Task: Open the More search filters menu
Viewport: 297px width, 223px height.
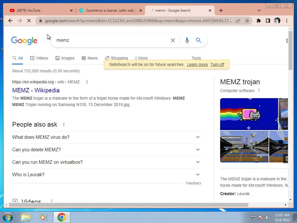Action: pyautogui.click(x=141, y=58)
